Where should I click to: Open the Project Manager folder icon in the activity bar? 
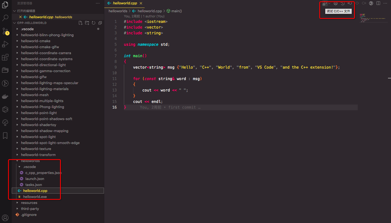tap(5, 70)
